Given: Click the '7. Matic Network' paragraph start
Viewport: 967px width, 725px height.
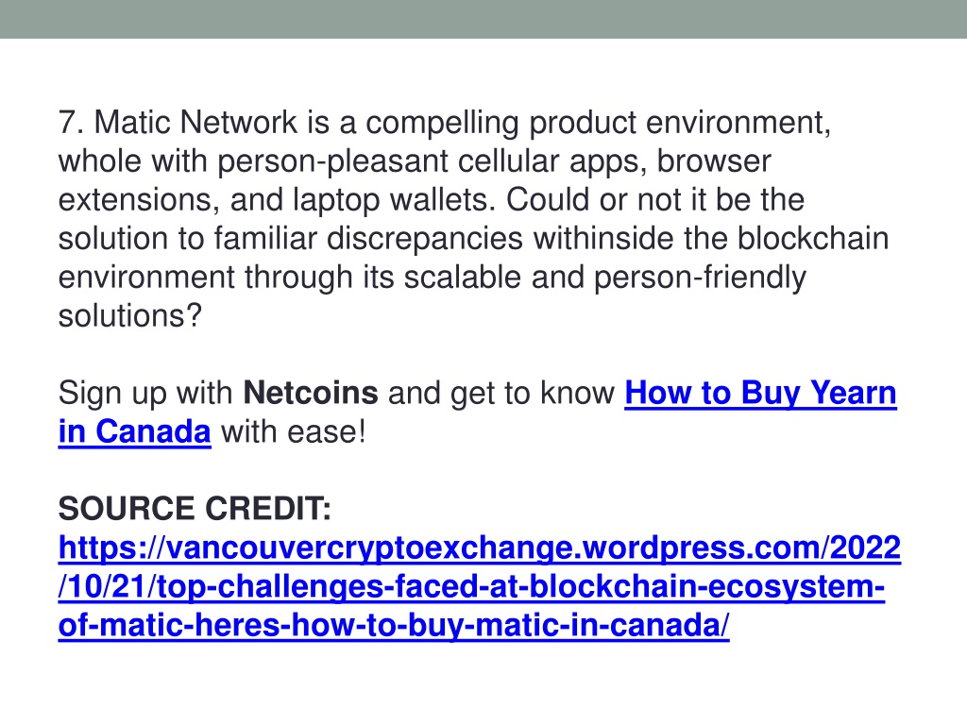Looking at the screenshot, I should click(x=178, y=122).
